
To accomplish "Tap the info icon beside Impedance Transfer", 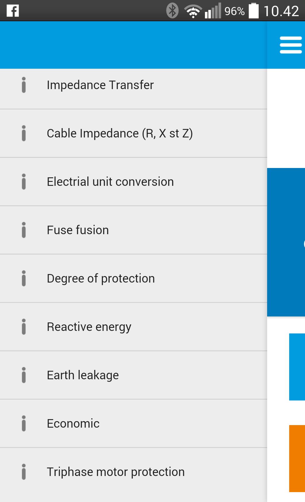I will (23, 85).
